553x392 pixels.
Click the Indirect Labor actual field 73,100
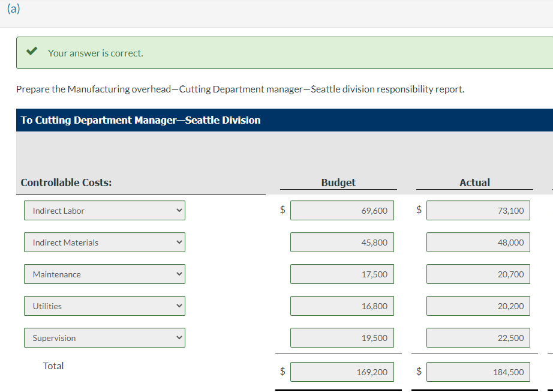(x=478, y=210)
